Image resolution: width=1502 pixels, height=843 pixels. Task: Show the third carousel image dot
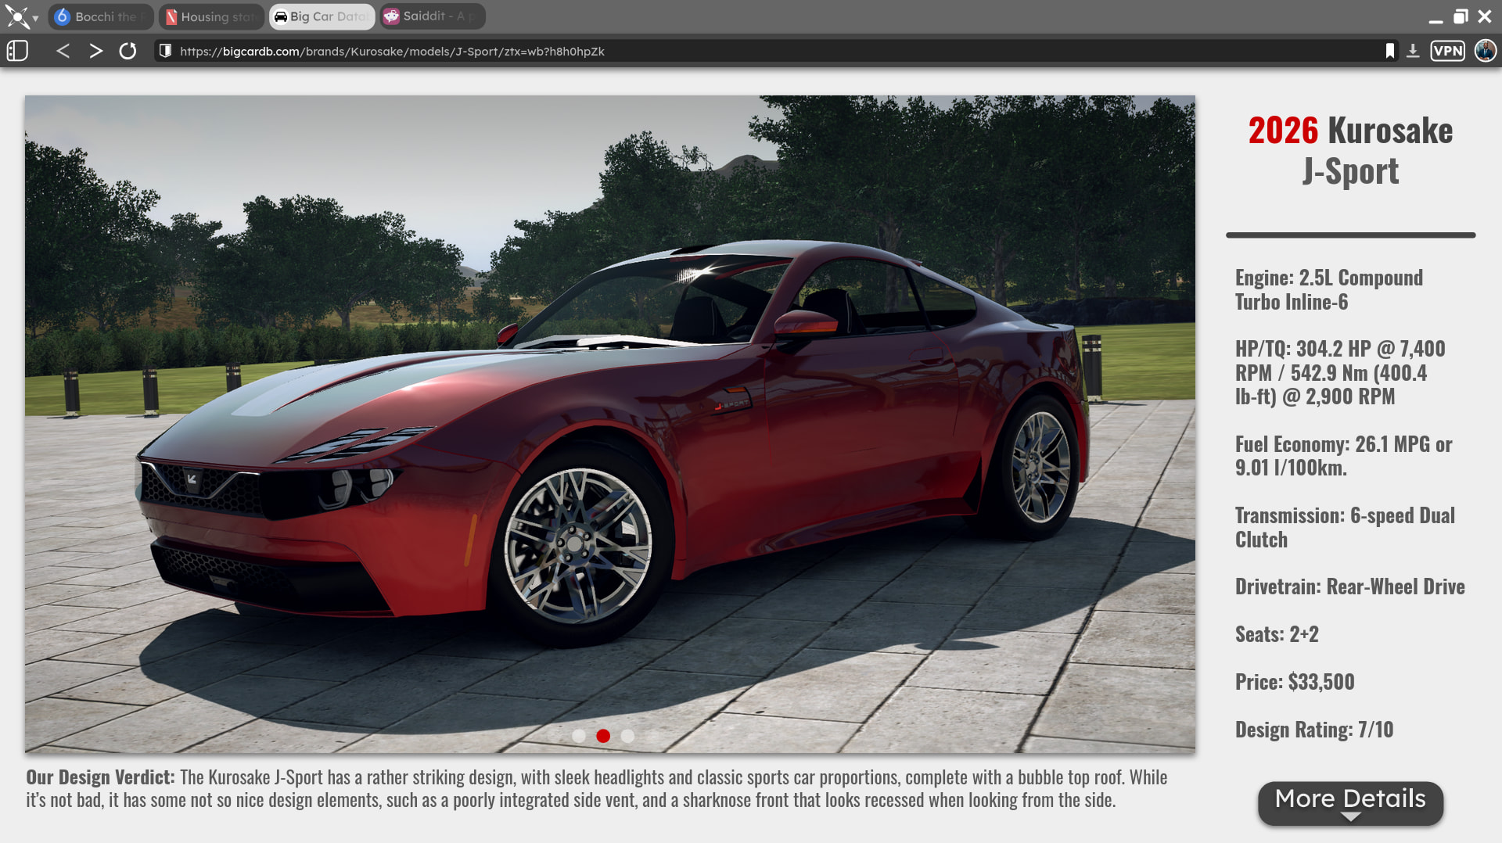[x=627, y=736]
